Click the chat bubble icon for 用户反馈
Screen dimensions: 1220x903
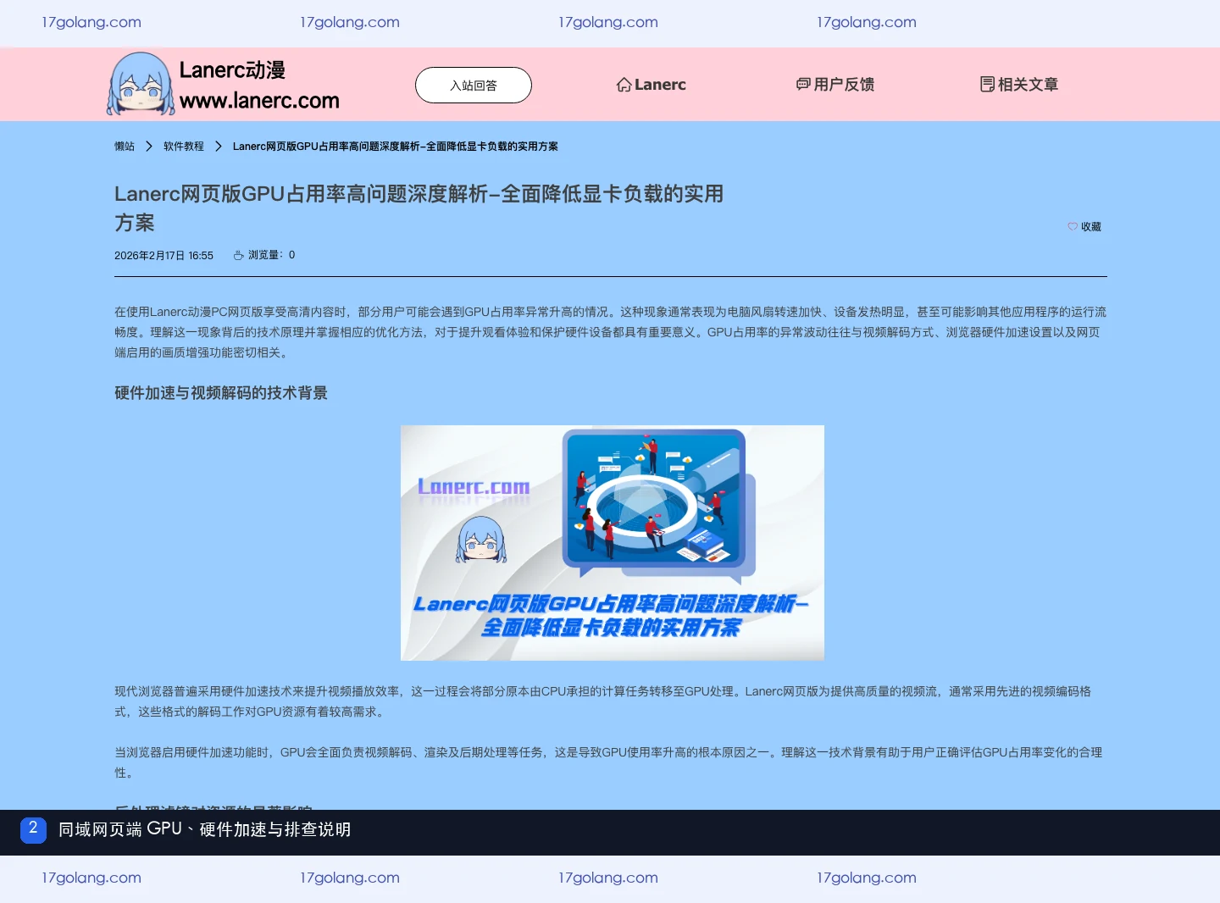(x=803, y=84)
